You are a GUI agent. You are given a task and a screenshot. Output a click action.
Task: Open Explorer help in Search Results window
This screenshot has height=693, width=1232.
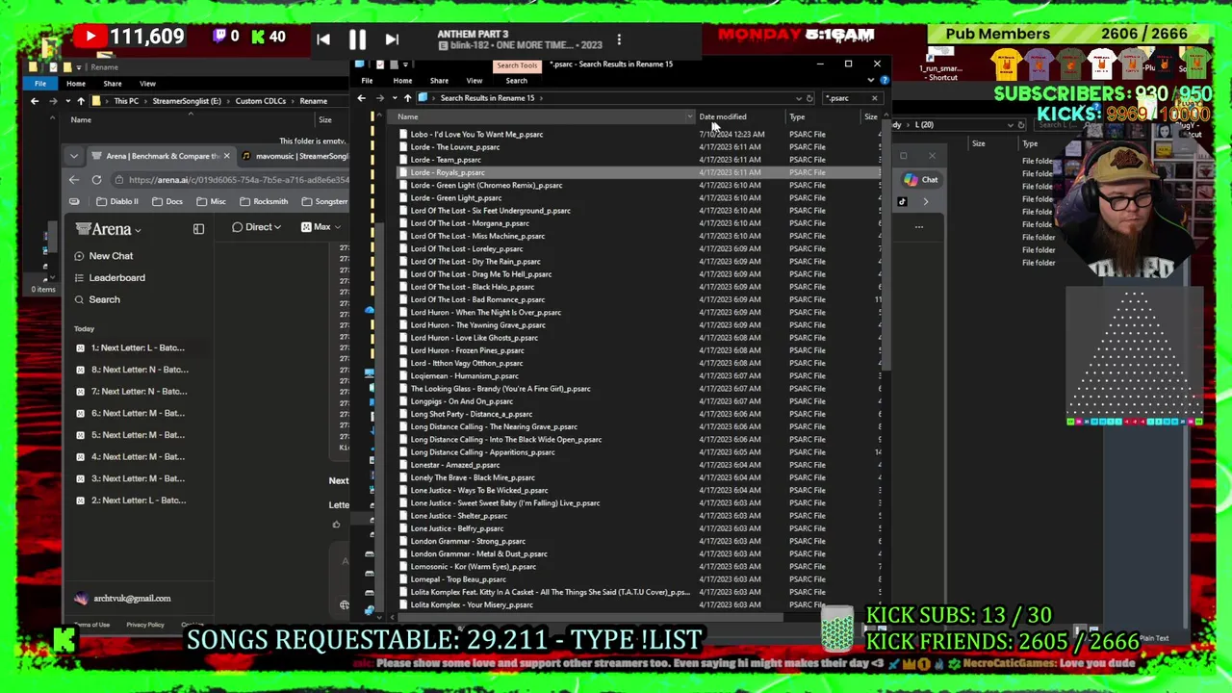click(884, 81)
